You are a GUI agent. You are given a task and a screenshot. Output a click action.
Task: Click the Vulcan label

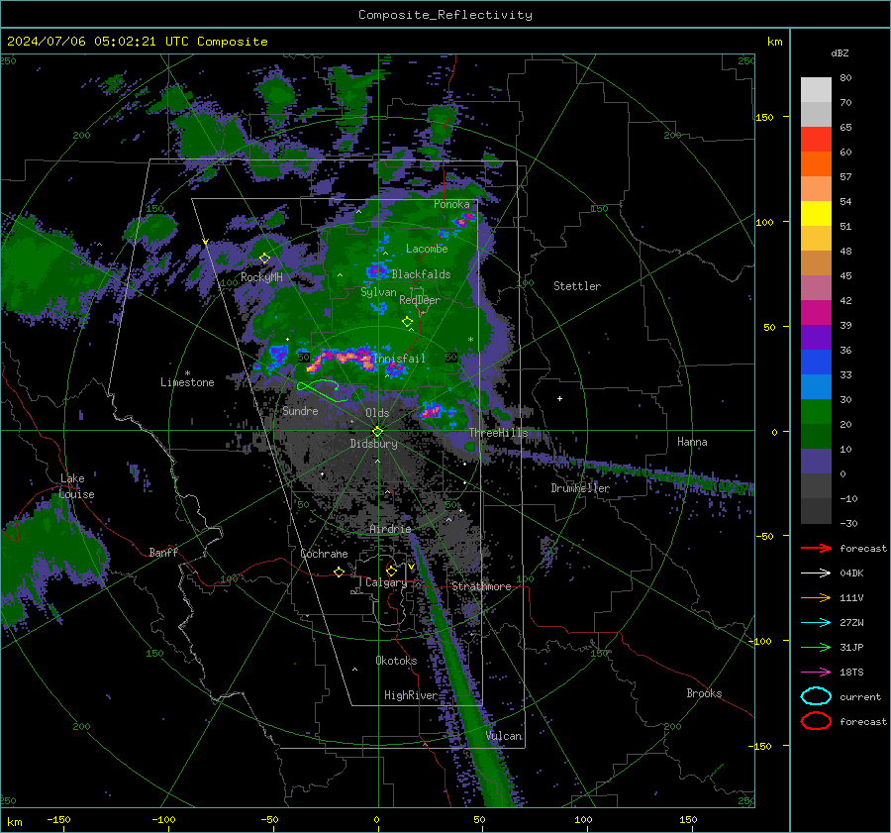coord(504,736)
